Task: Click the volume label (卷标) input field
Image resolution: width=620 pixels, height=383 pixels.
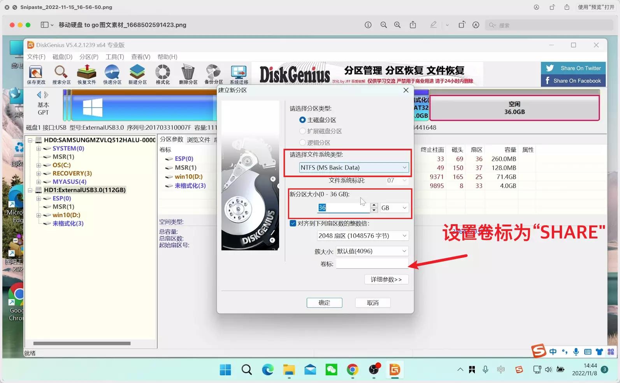Action: click(x=372, y=264)
